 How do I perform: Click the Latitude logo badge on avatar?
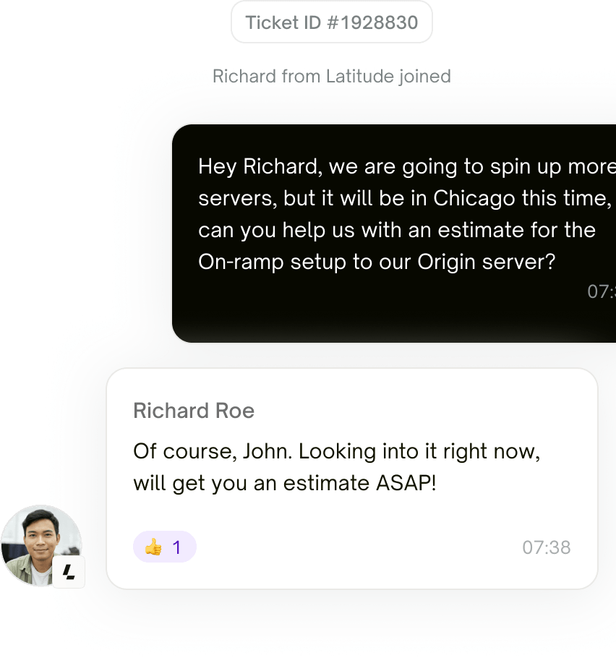69,572
